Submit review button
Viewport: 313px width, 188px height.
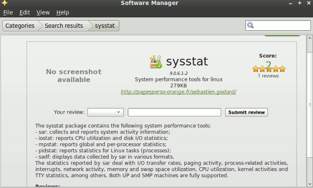pos(246,112)
